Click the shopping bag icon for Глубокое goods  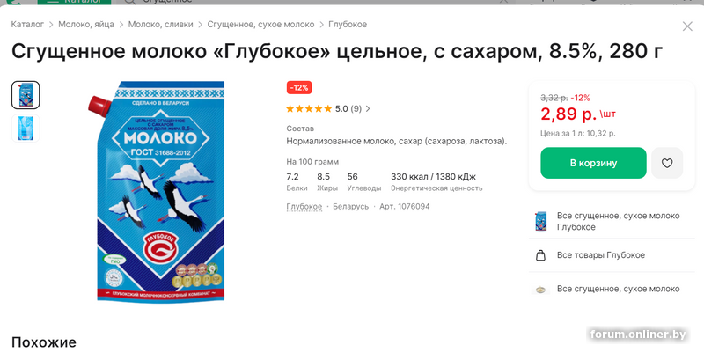540,255
